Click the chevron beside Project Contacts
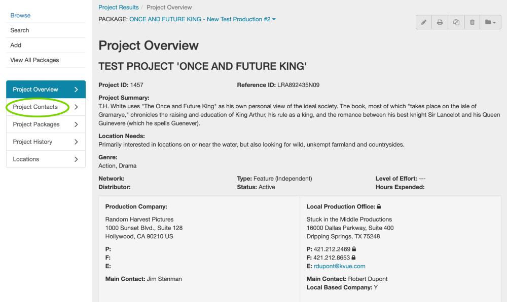This screenshot has height=302, width=507. (76, 107)
